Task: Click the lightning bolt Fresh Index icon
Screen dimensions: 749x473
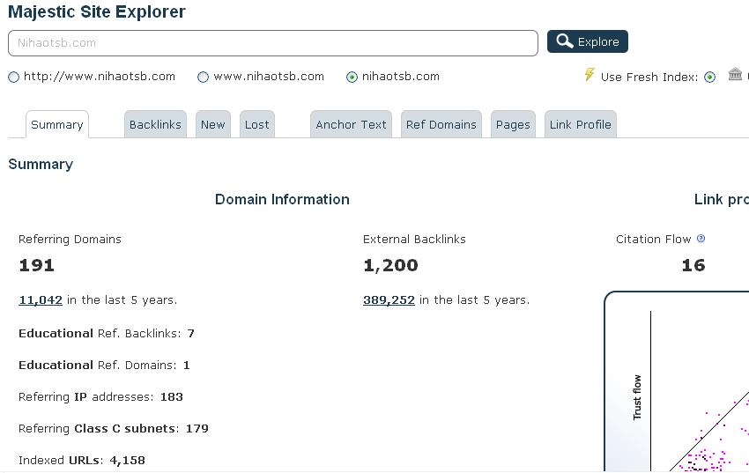Action: click(590, 75)
